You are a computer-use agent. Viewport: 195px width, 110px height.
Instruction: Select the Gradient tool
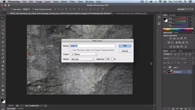pyautogui.click(x=3, y=62)
